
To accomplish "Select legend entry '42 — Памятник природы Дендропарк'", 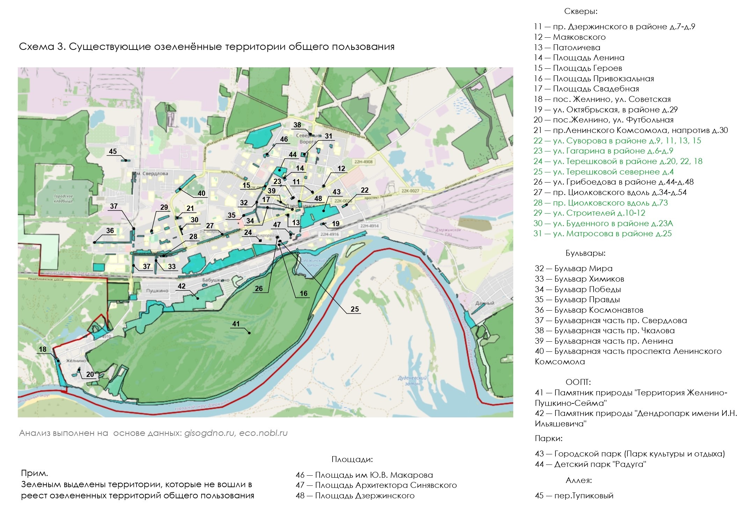I will (x=636, y=418).
